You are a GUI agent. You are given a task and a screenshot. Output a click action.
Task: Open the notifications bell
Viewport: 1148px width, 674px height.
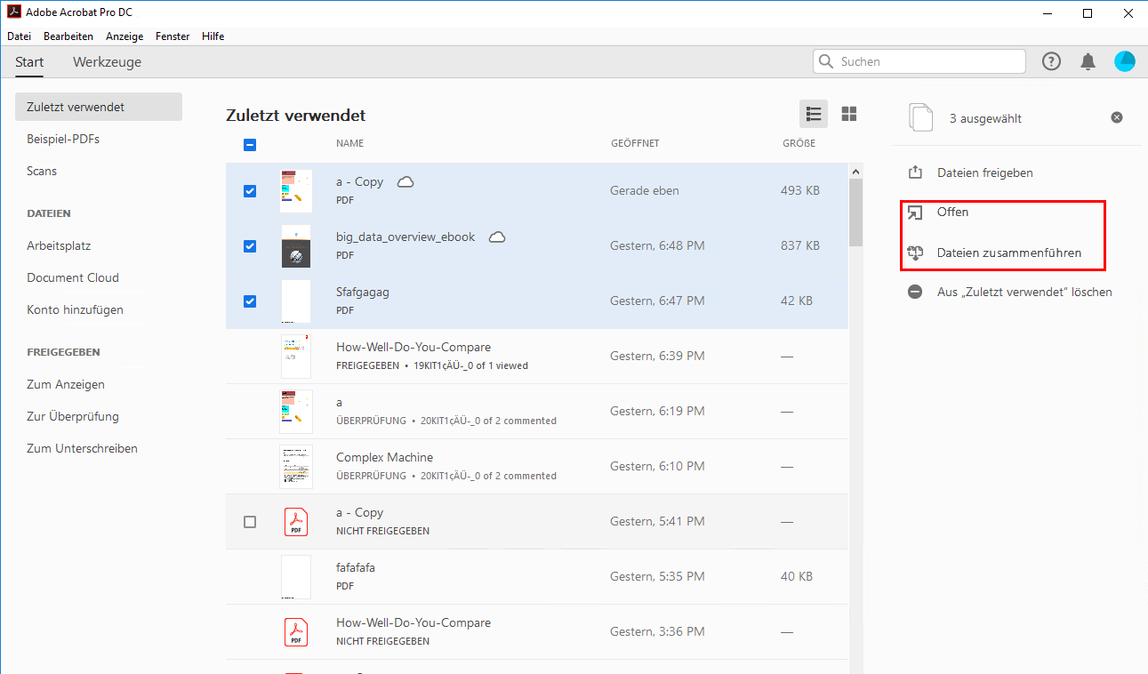pyautogui.click(x=1088, y=61)
